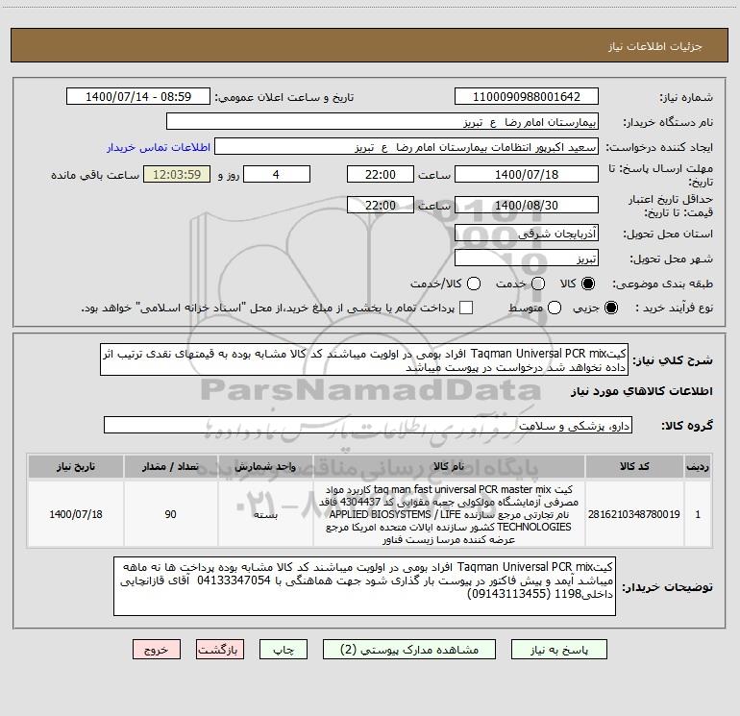Click the شماره نیاز label
740x716 pixels.
(x=686, y=97)
